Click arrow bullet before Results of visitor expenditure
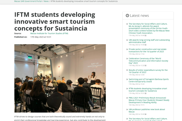This screenshot has height=121, width=182. pos(127,70)
